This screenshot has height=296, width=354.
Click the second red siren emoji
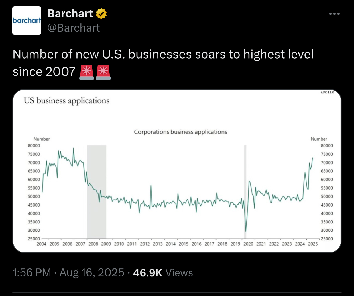[103, 72]
